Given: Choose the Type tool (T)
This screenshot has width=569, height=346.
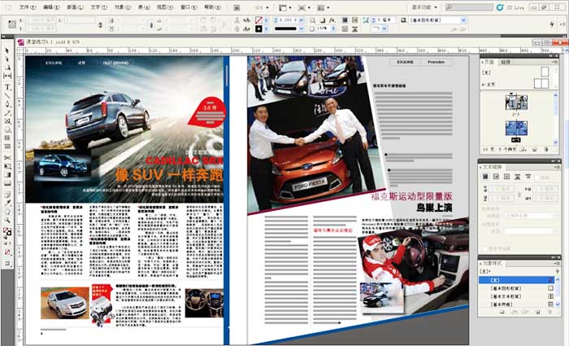Looking at the screenshot, I should pyautogui.click(x=7, y=88).
